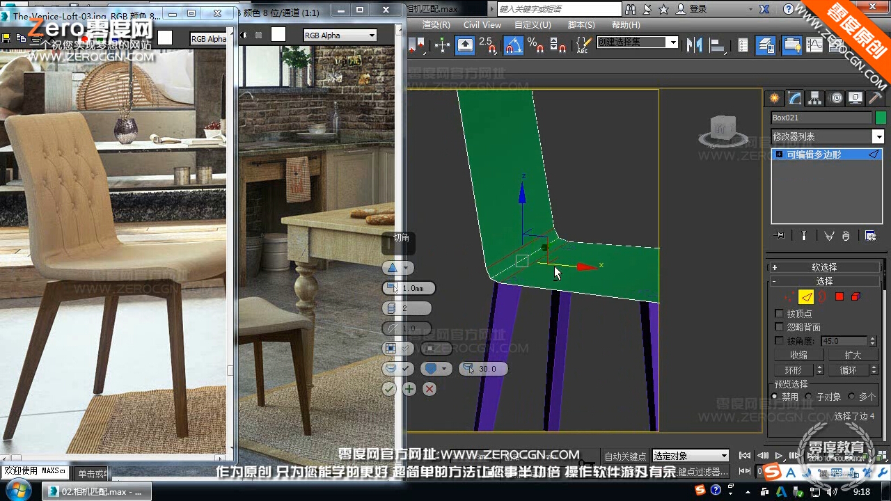
Task: Expand 可编辑多边形 stack entry
Action: click(x=780, y=154)
